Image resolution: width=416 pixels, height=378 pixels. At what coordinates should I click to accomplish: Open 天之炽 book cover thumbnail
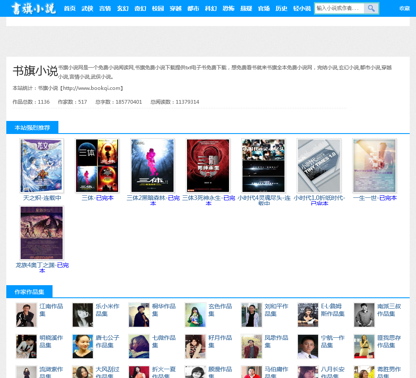pyautogui.click(x=42, y=165)
